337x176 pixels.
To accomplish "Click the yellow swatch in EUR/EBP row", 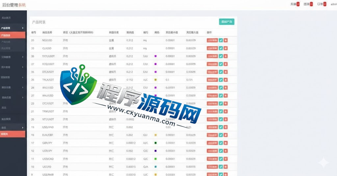I will point(156,135).
